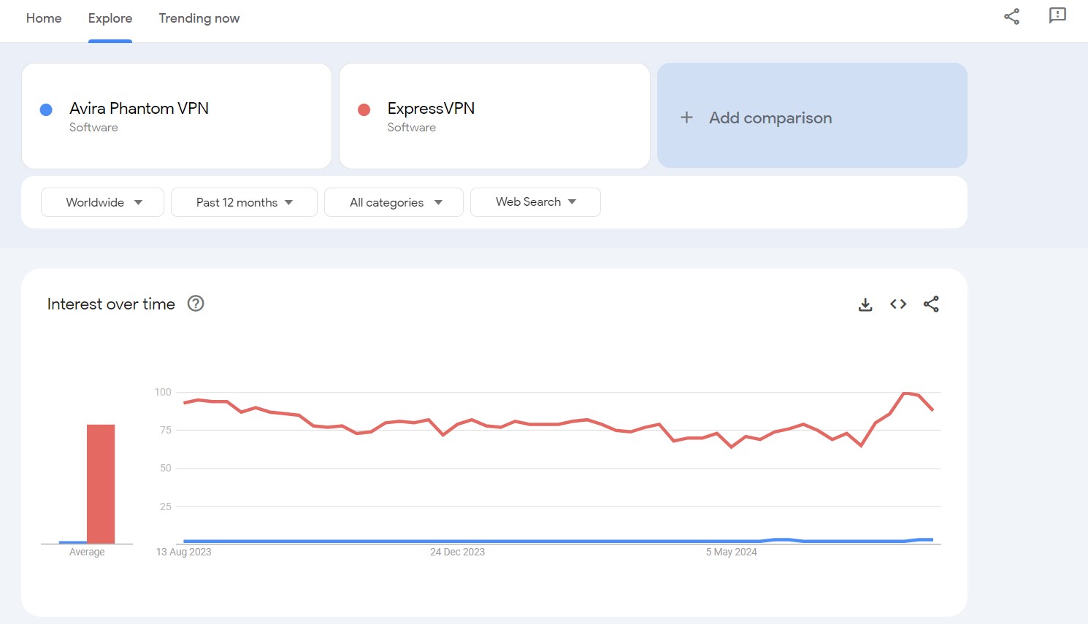Open the Past 12 months dropdown
This screenshot has width=1088, height=624.
pos(244,202)
